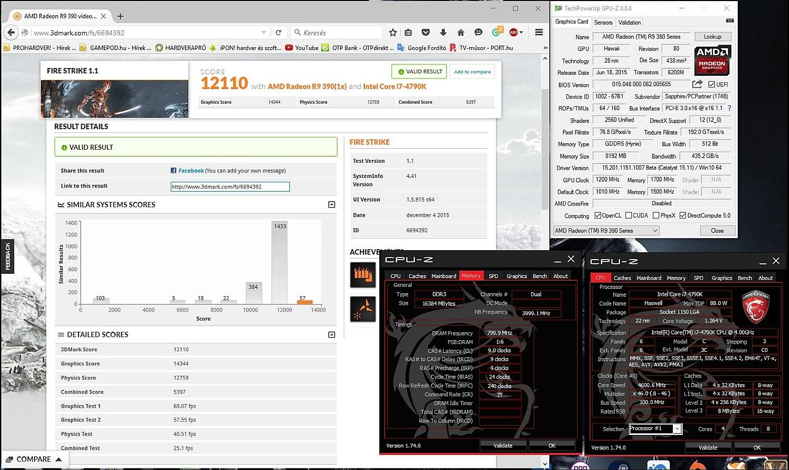Click the Facebook icon beside Share this result

pyautogui.click(x=174, y=171)
